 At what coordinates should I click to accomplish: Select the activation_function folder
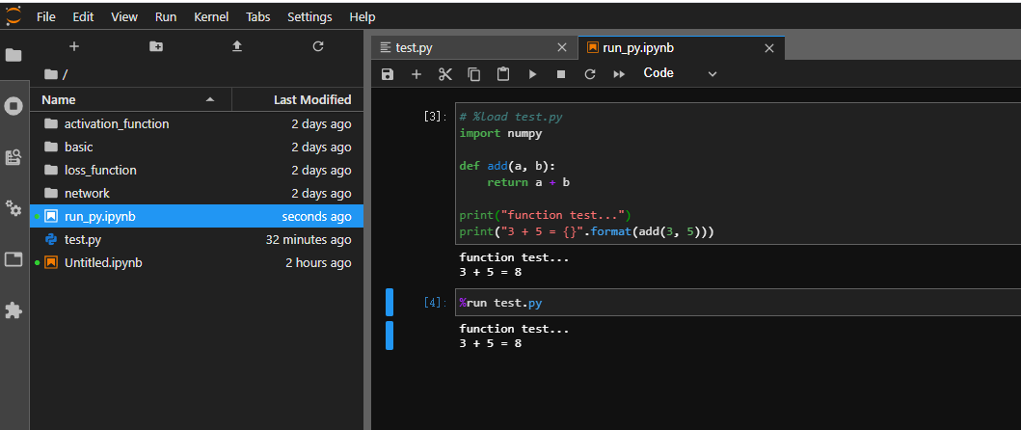[197, 123]
